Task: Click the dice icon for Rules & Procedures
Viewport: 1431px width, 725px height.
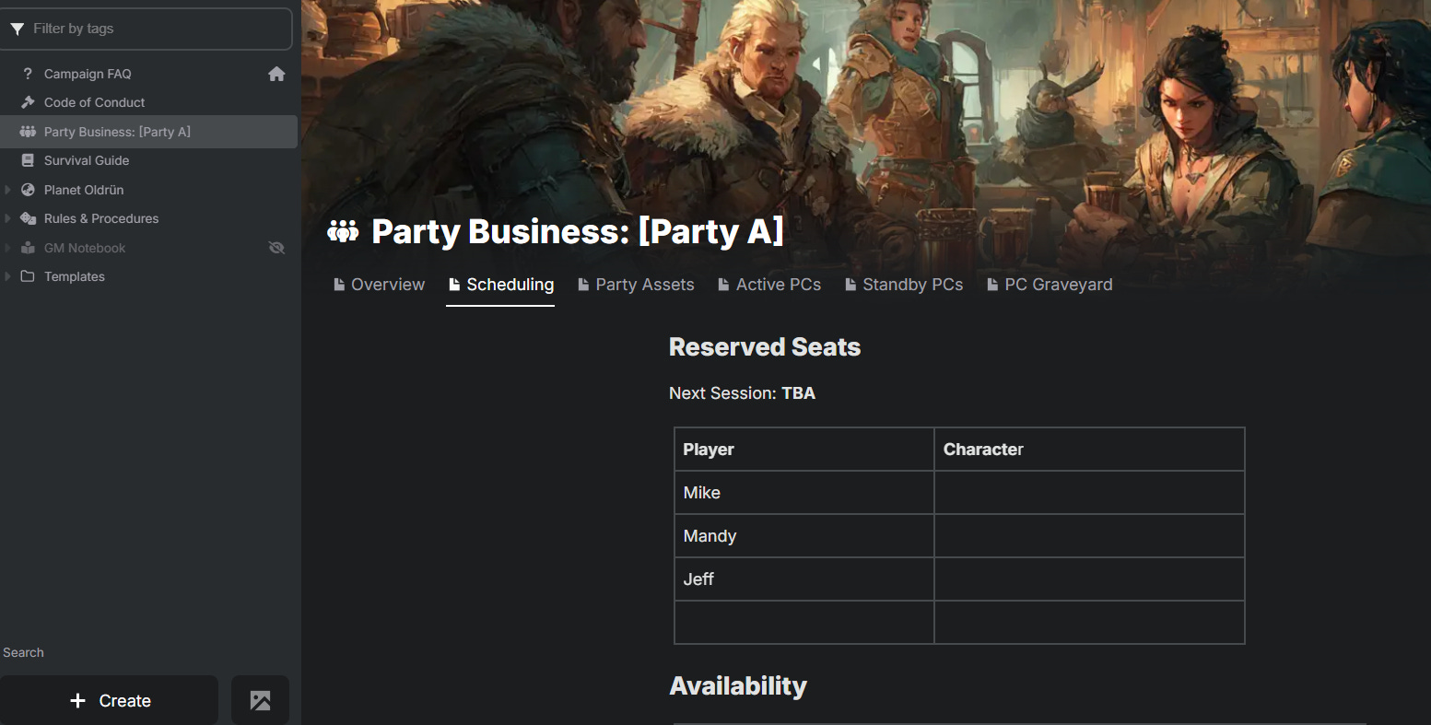Action: click(28, 218)
